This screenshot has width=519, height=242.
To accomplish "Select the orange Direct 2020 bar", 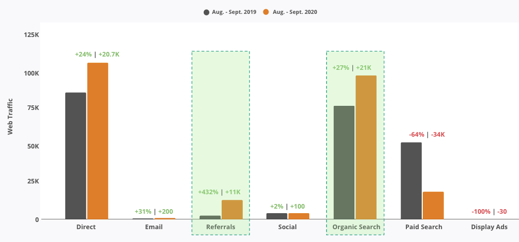I will [x=98, y=141].
